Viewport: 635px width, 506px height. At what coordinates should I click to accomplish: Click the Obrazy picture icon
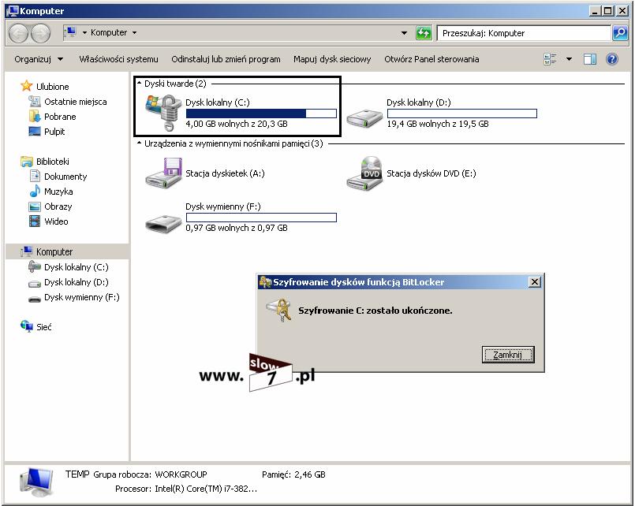point(35,206)
